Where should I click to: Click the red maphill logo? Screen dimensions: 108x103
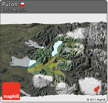11,91
